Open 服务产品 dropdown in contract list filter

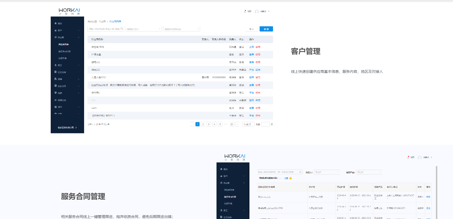click(369, 172)
